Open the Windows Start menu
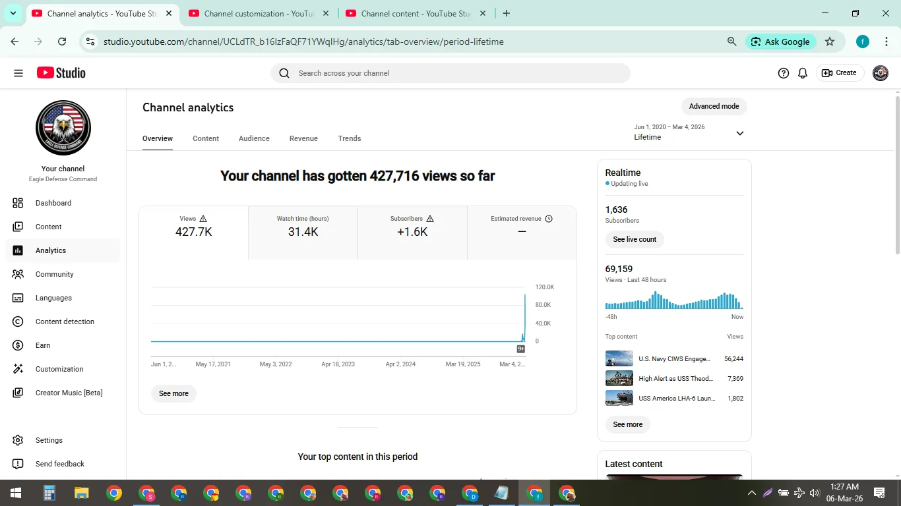The image size is (901, 506). [16, 493]
